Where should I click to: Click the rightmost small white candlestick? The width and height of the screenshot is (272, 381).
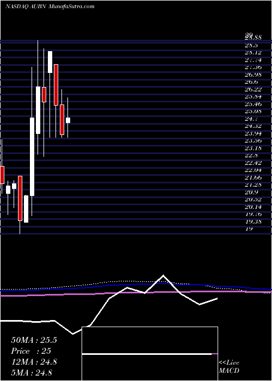(68, 120)
